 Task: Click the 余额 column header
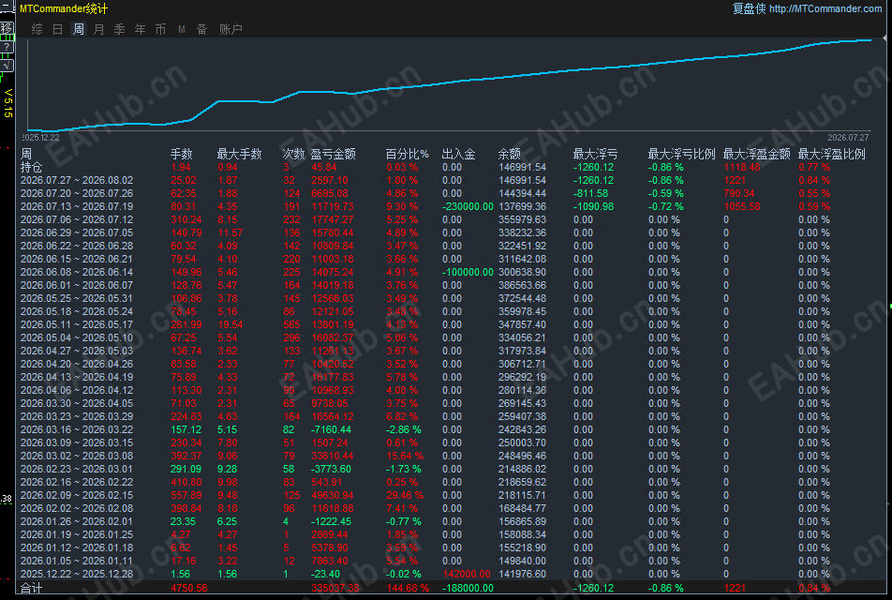(509, 154)
